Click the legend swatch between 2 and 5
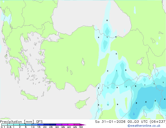Screen dimensions: 166x128 (x=23, y=125)
